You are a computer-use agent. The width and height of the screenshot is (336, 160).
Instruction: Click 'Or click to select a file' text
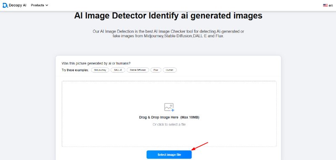click(x=169, y=124)
